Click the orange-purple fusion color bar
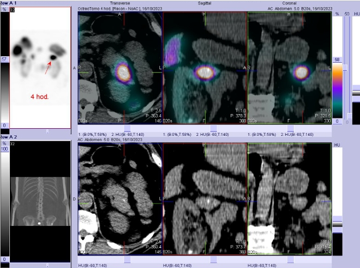This screenshot has height=268, width=360. point(337,91)
